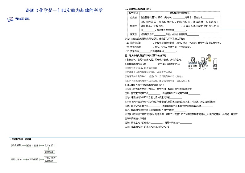Viewport: 245px width, 173px height.
Task: Click the open book icon beside 基础知识清单
Action: pyautogui.click(x=10, y=19)
